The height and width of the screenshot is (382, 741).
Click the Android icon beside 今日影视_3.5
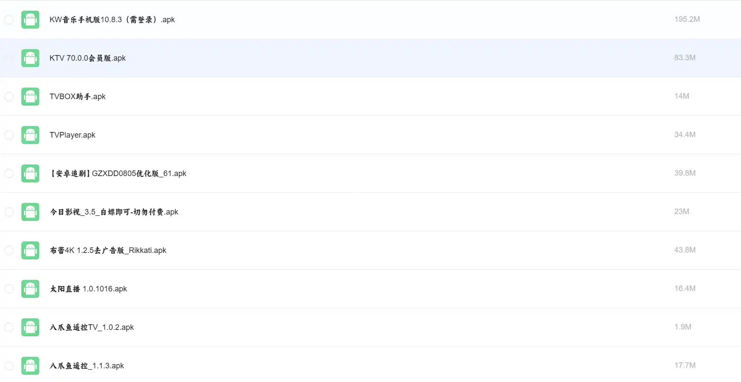tap(30, 212)
